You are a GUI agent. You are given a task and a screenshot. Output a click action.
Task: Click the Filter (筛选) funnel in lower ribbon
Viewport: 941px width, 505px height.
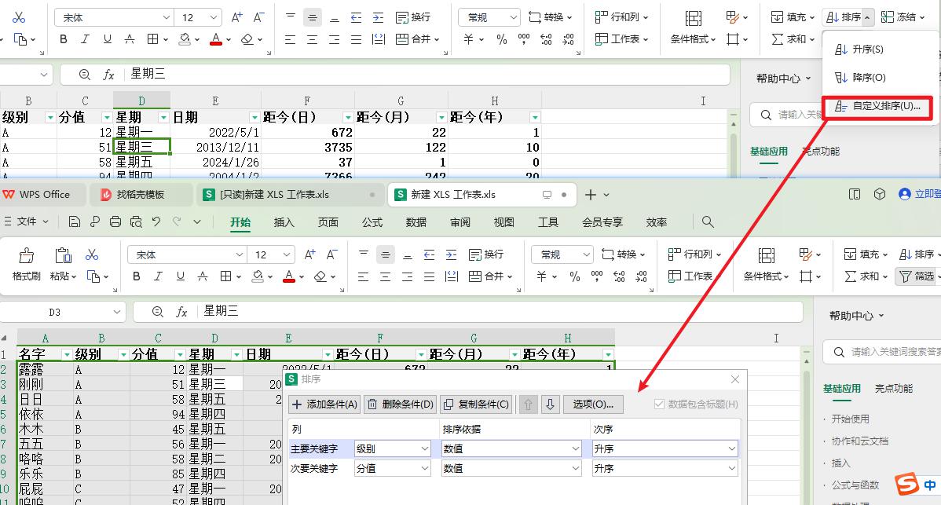click(x=917, y=276)
